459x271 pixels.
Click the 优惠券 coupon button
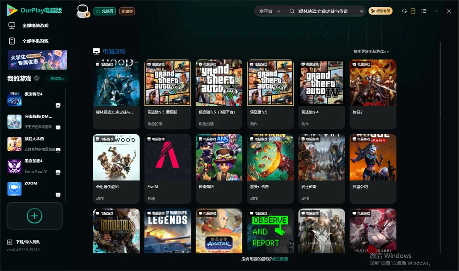pos(127,11)
